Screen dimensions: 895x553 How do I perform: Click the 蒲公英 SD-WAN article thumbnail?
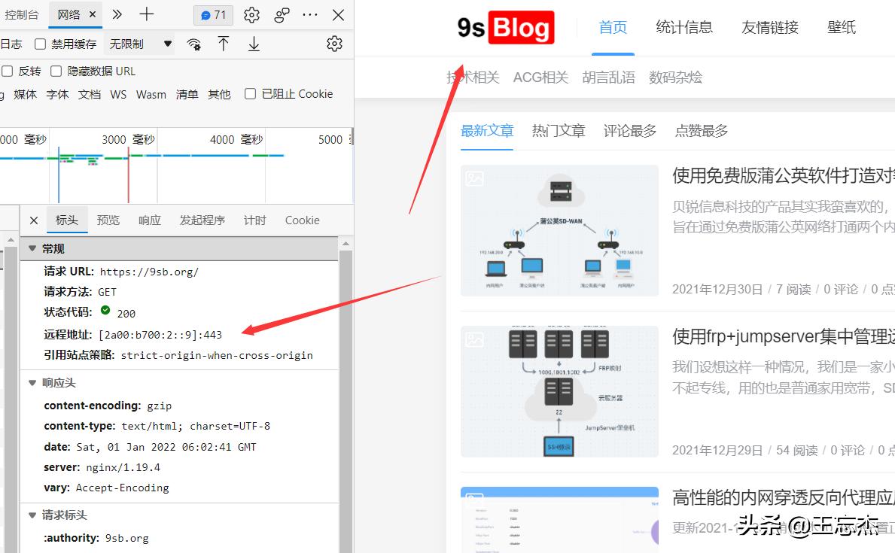[x=559, y=229]
